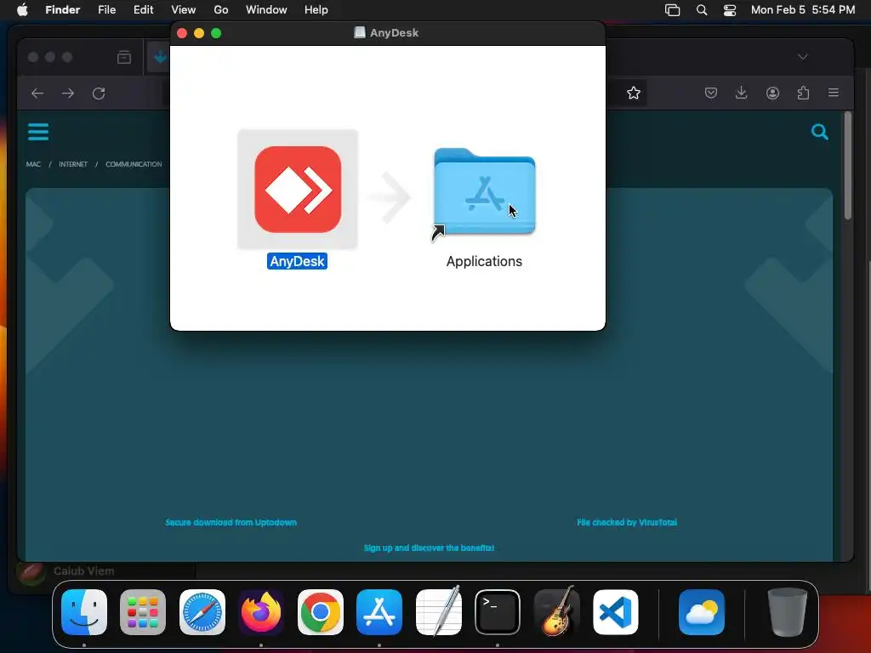
Task: Open the Help menu
Action: click(x=316, y=9)
